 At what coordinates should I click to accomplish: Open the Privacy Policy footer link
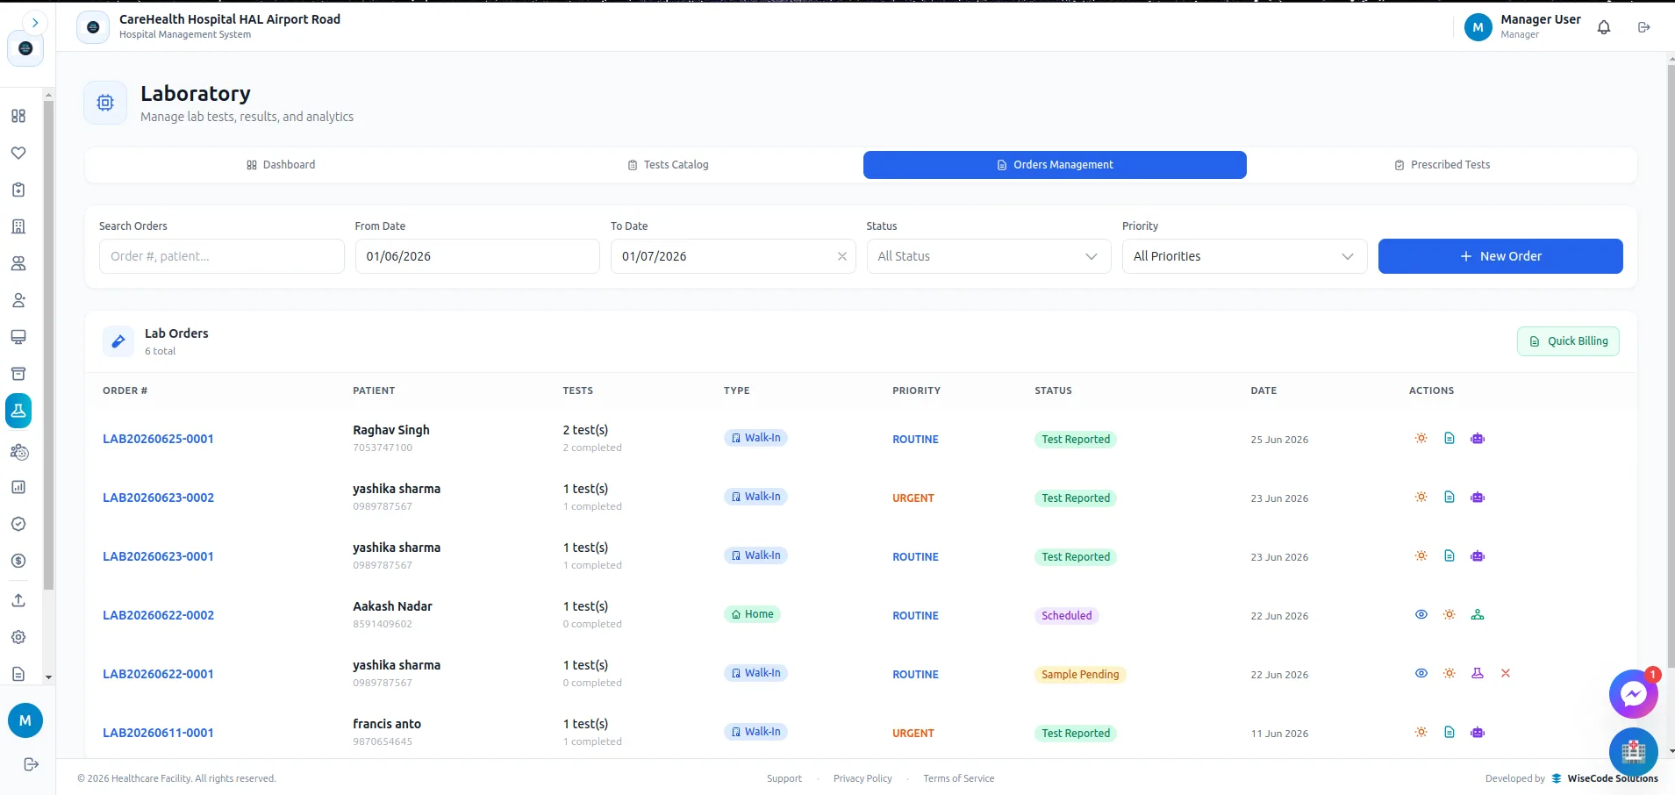pyautogui.click(x=863, y=778)
